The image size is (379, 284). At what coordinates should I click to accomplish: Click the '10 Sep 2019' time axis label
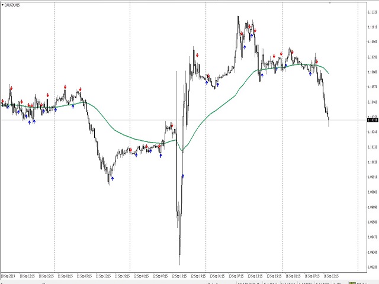coord(8,276)
